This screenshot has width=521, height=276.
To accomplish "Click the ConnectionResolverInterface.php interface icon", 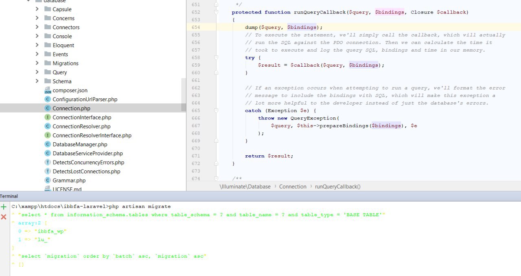I will (x=48, y=135).
